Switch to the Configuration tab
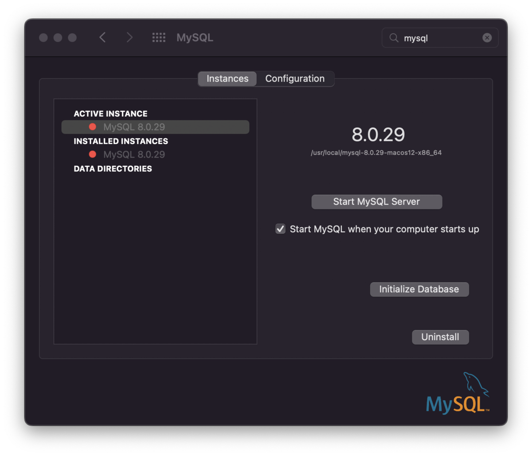Screen dimensions: 532x456 pyautogui.click(x=295, y=79)
